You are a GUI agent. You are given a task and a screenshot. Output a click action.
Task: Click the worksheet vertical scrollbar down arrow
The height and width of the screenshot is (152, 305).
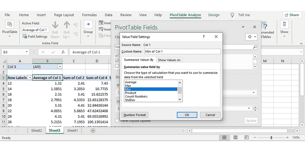(x=302, y=125)
